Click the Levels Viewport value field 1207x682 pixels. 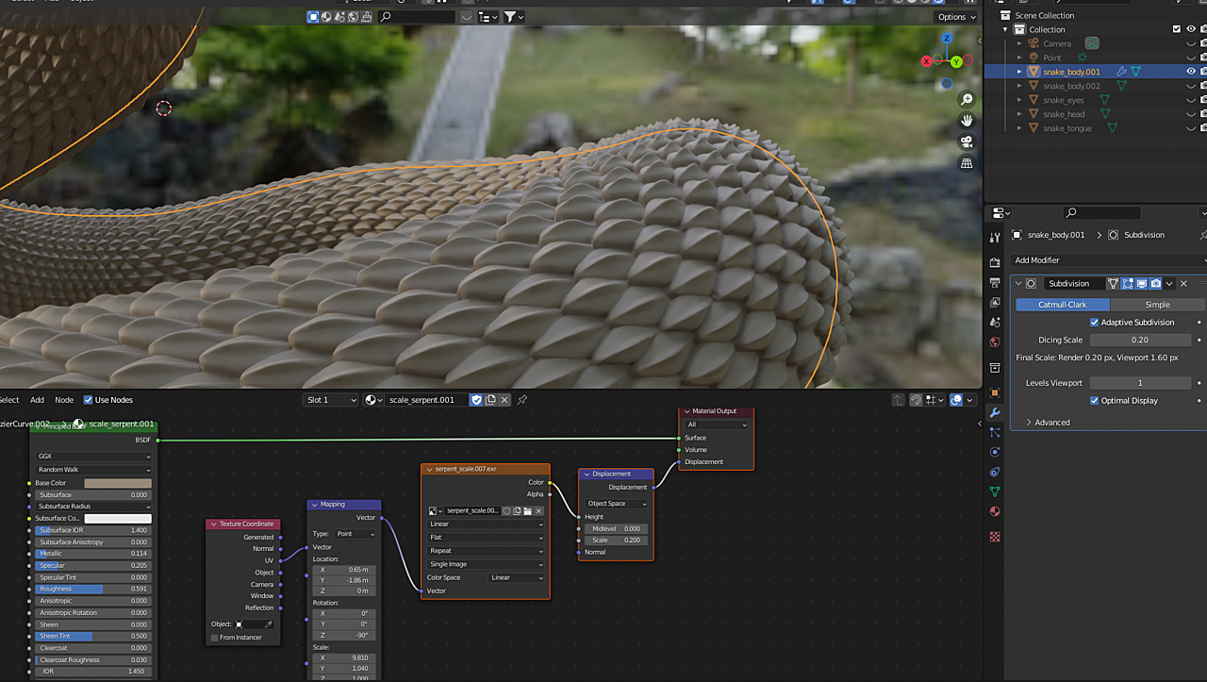[x=1141, y=383]
